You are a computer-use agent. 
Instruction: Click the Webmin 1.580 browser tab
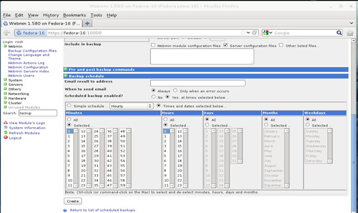[x=41, y=24]
